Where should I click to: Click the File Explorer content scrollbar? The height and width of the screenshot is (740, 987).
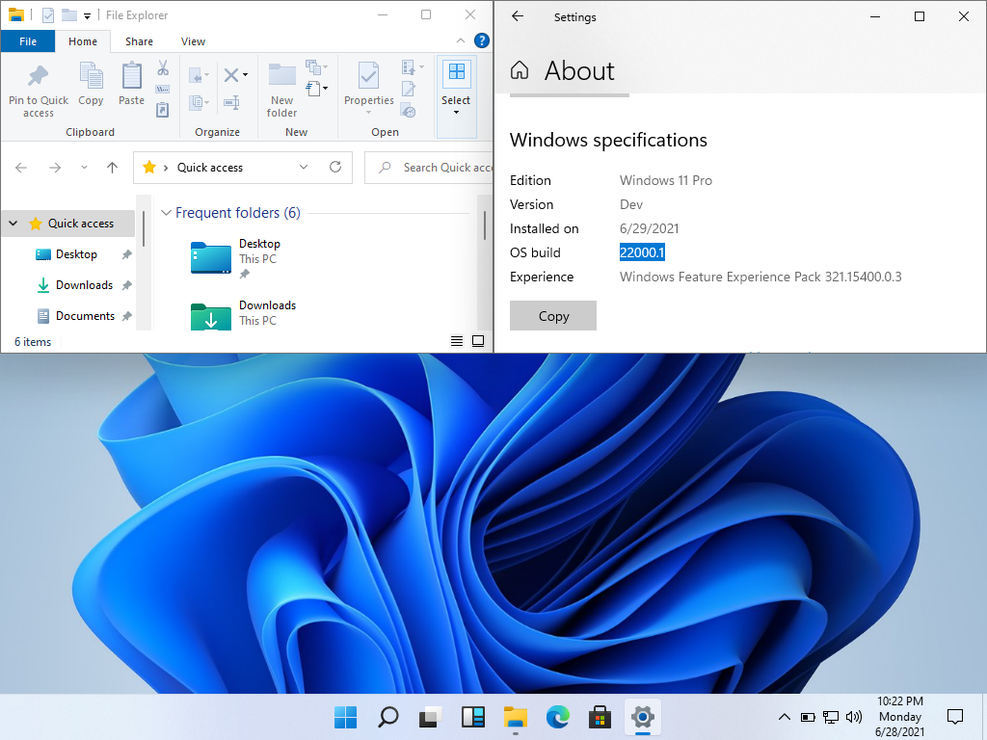coord(484,225)
